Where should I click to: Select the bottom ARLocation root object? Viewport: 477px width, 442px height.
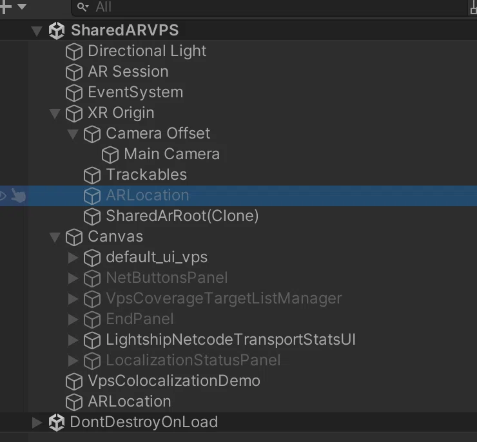(x=130, y=401)
